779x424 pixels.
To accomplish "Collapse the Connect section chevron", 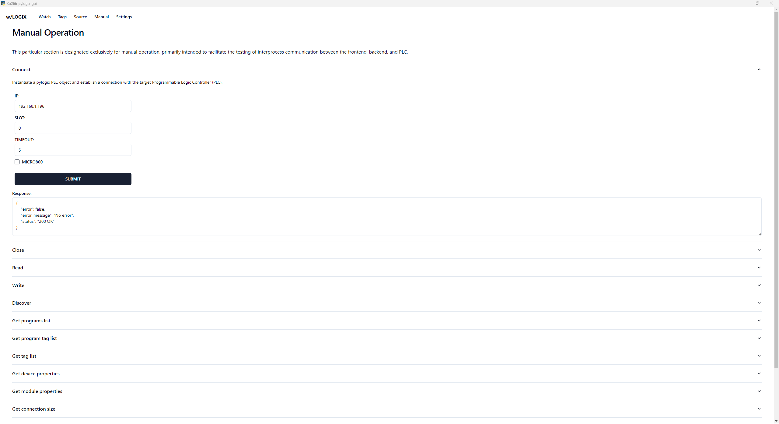I will (x=759, y=69).
